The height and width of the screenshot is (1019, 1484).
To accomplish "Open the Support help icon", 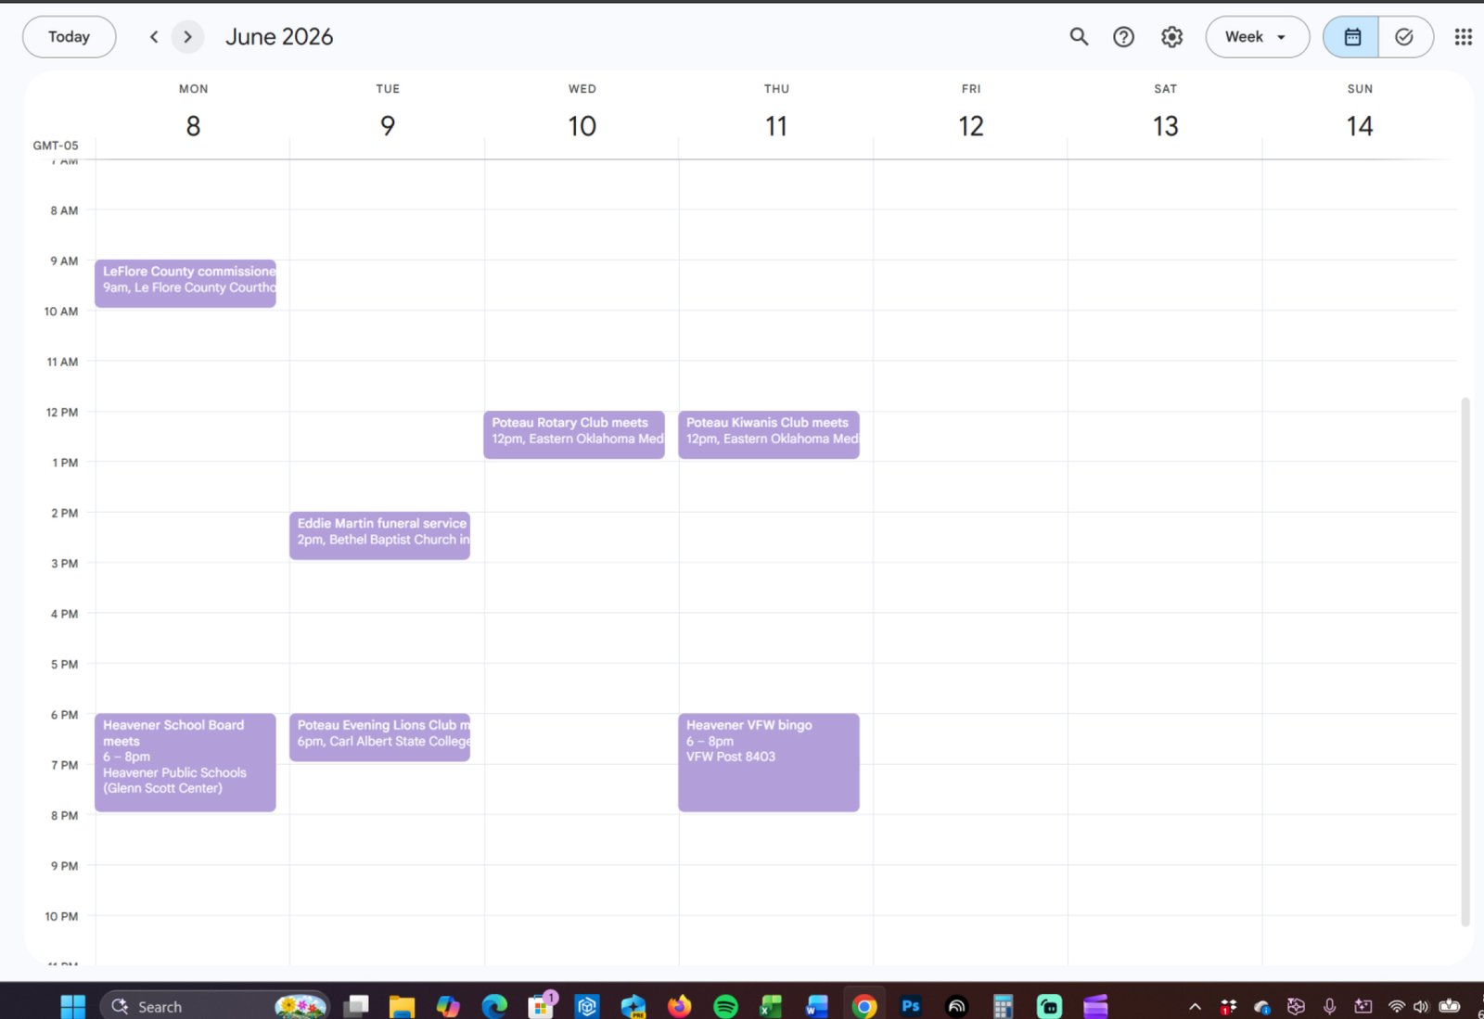I will pyautogui.click(x=1123, y=37).
